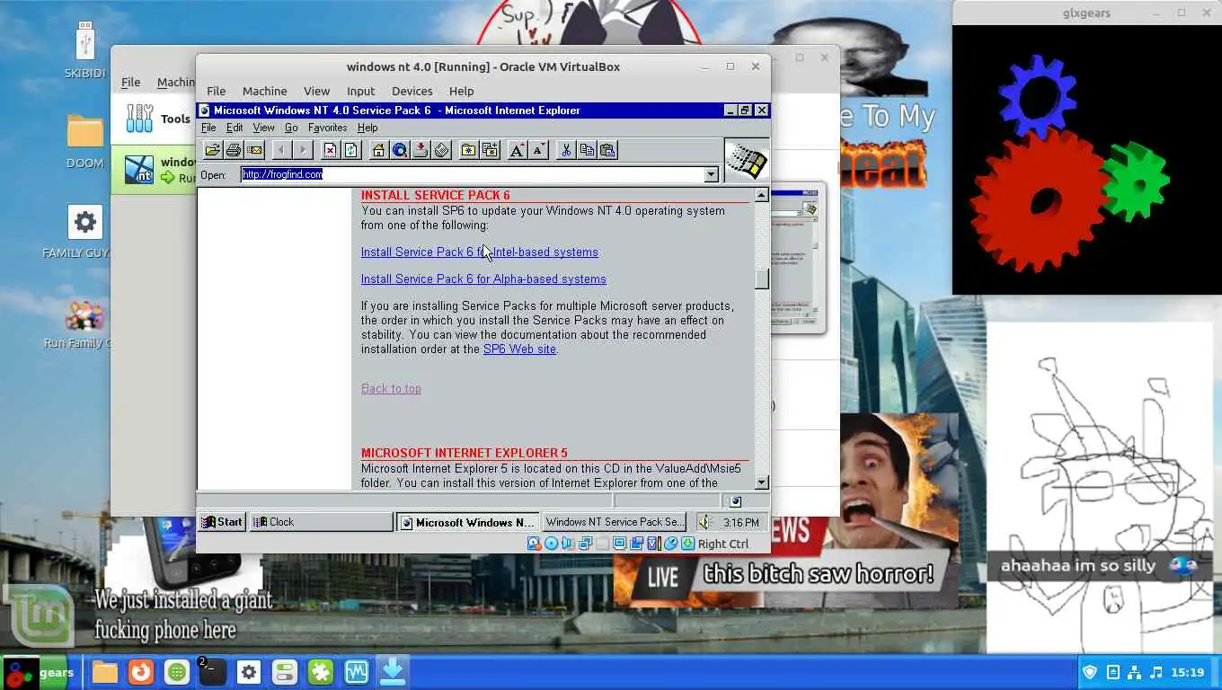The image size is (1222, 690).
Task: Click the 3:16 PM clock in NT tray
Action: (740, 522)
